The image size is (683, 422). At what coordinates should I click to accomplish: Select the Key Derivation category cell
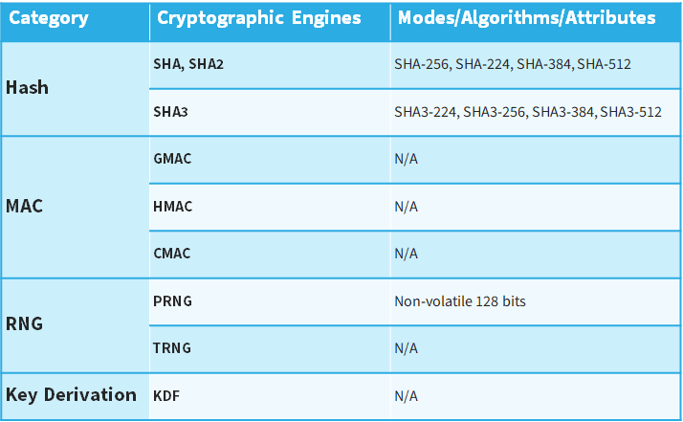[x=71, y=394]
